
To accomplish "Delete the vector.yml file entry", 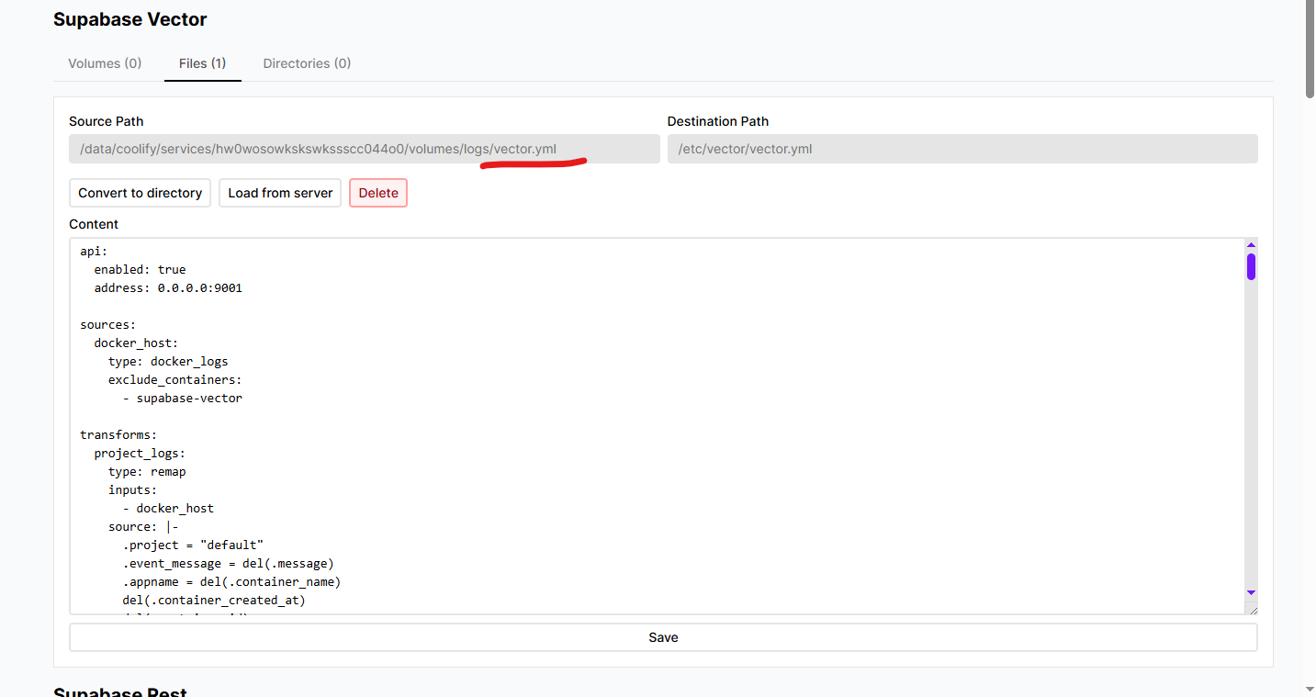I will 378,193.
